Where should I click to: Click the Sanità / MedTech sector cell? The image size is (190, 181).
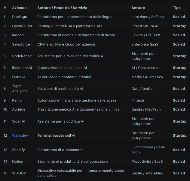point(146,109)
